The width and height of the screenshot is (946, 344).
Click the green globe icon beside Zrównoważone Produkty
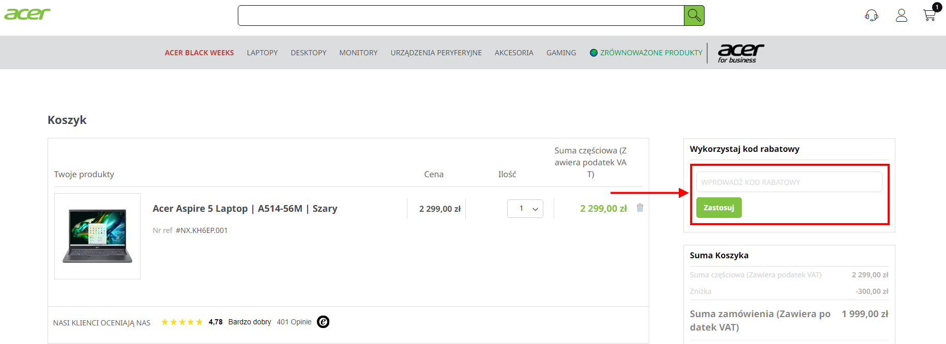[x=594, y=53]
